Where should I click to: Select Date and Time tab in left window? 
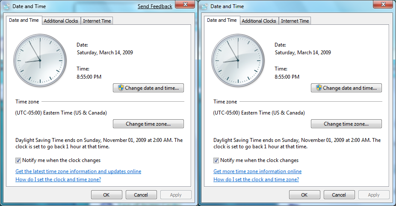[x=24, y=20]
